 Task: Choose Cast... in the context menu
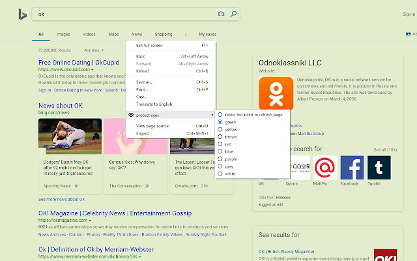171,97
